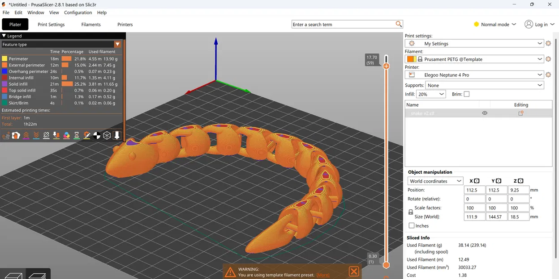
Task: Check the Inches option under Object manipulation
Action: tap(412, 225)
